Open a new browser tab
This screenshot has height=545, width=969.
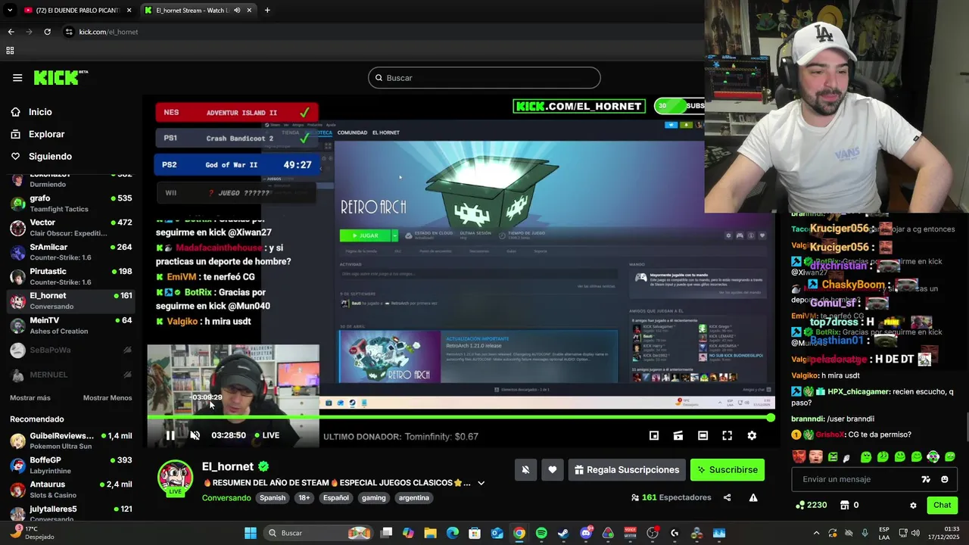(267, 10)
